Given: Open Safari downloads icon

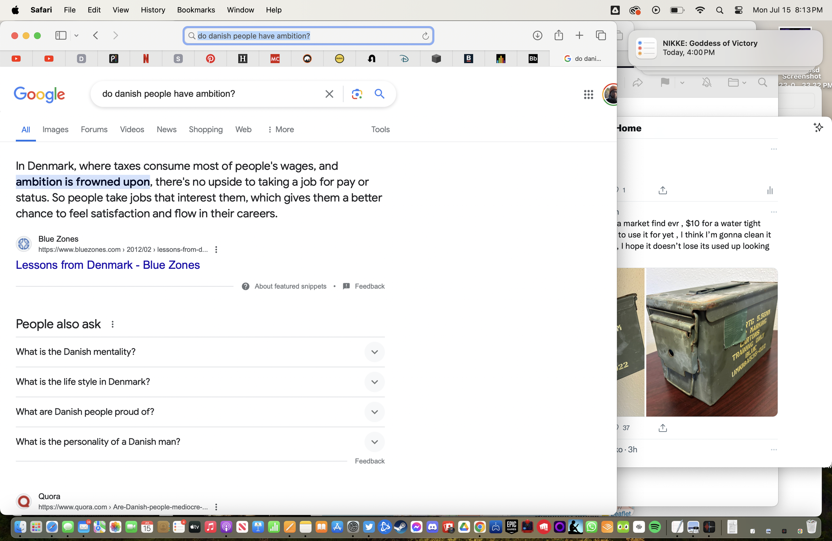Looking at the screenshot, I should tap(537, 35).
